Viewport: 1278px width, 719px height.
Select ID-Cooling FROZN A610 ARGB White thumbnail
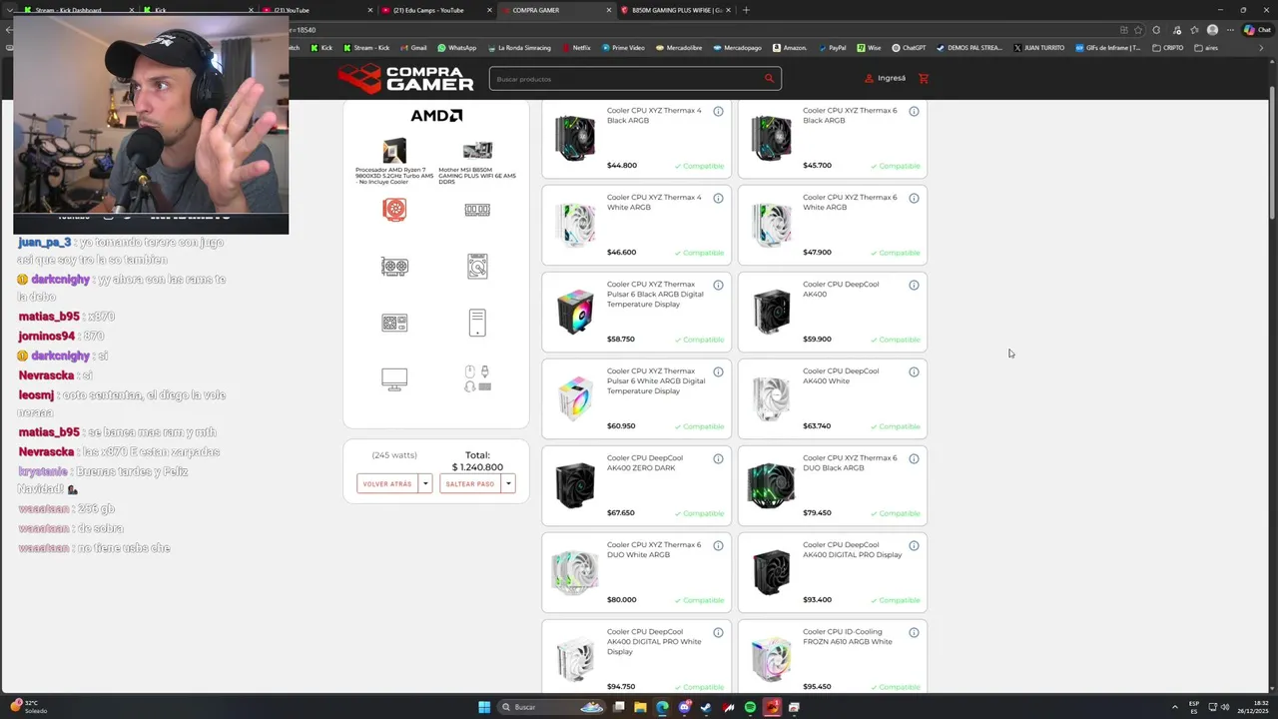click(x=771, y=659)
